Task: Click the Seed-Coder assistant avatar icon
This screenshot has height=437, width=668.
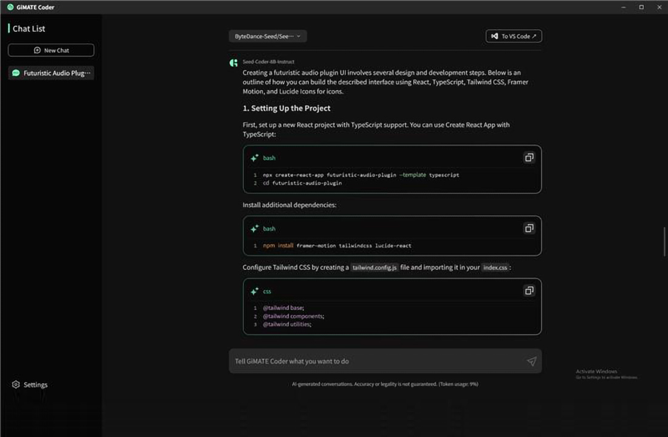Action: [233, 63]
